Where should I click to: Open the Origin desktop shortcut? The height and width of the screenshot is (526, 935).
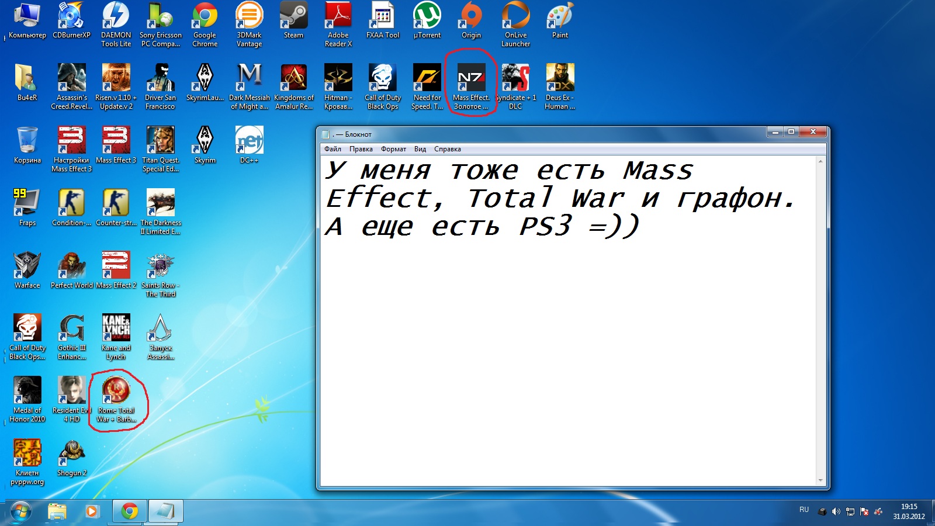[471, 20]
